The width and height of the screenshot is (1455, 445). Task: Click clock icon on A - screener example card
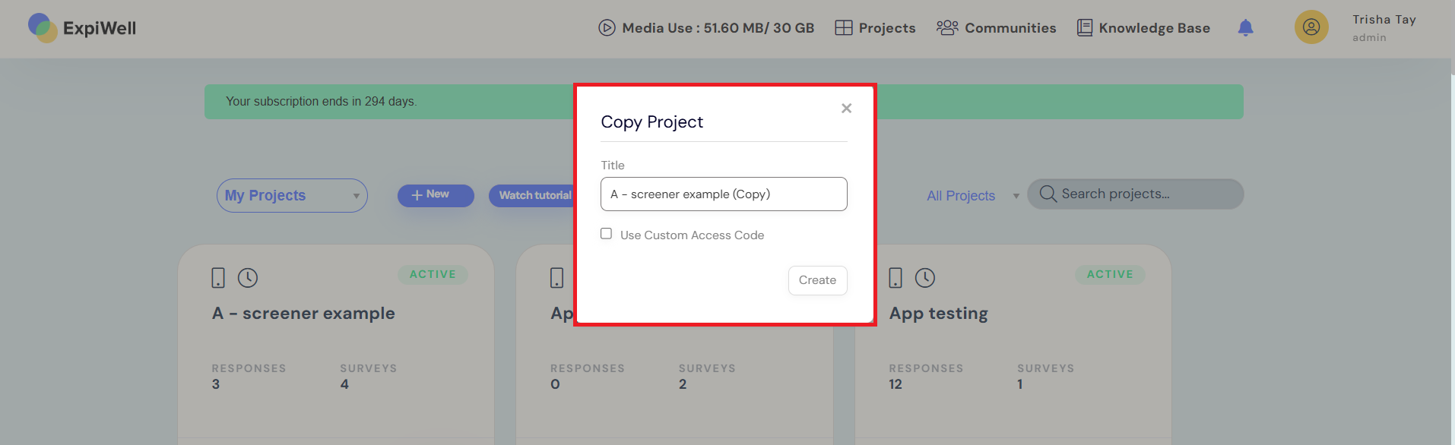pos(248,278)
